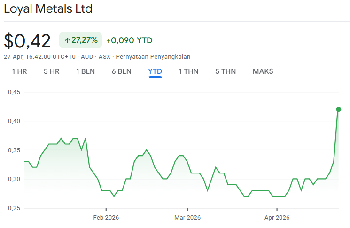
Task: Show the 1 THN chart range
Action: click(x=188, y=71)
